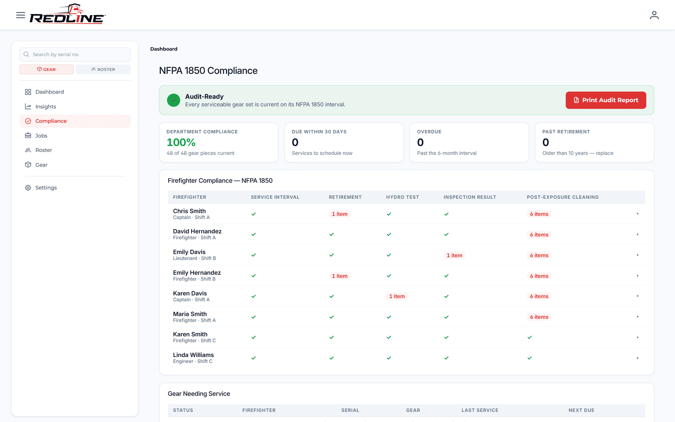675x422 pixels.
Task: Expand David Hernandez's row details
Action: (637, 234)
